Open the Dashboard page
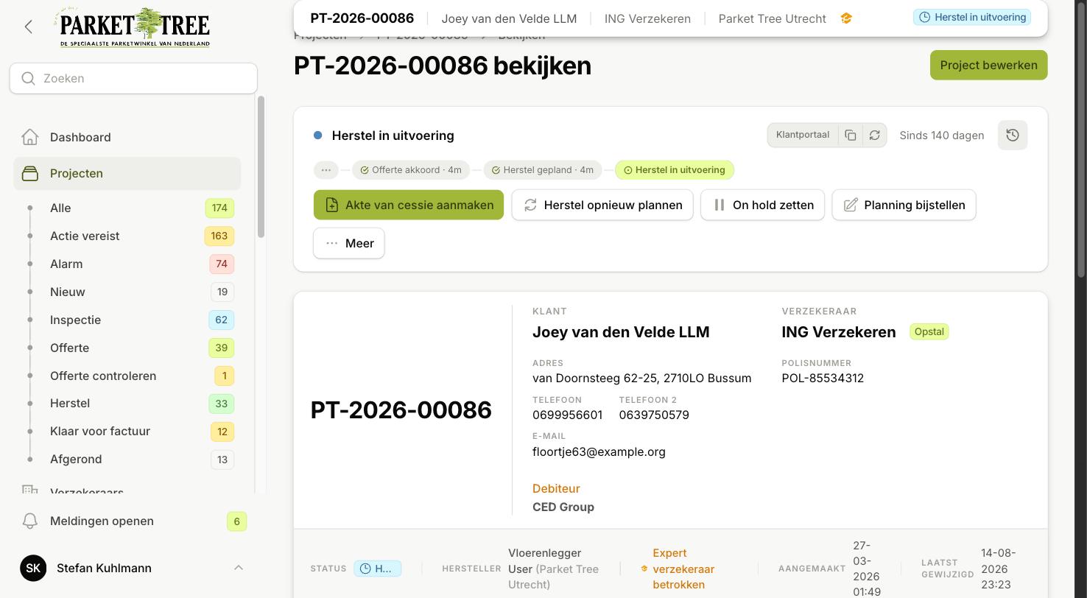Screen dimensions: 1087x598 pyautogui.click(x=127, y=137)
